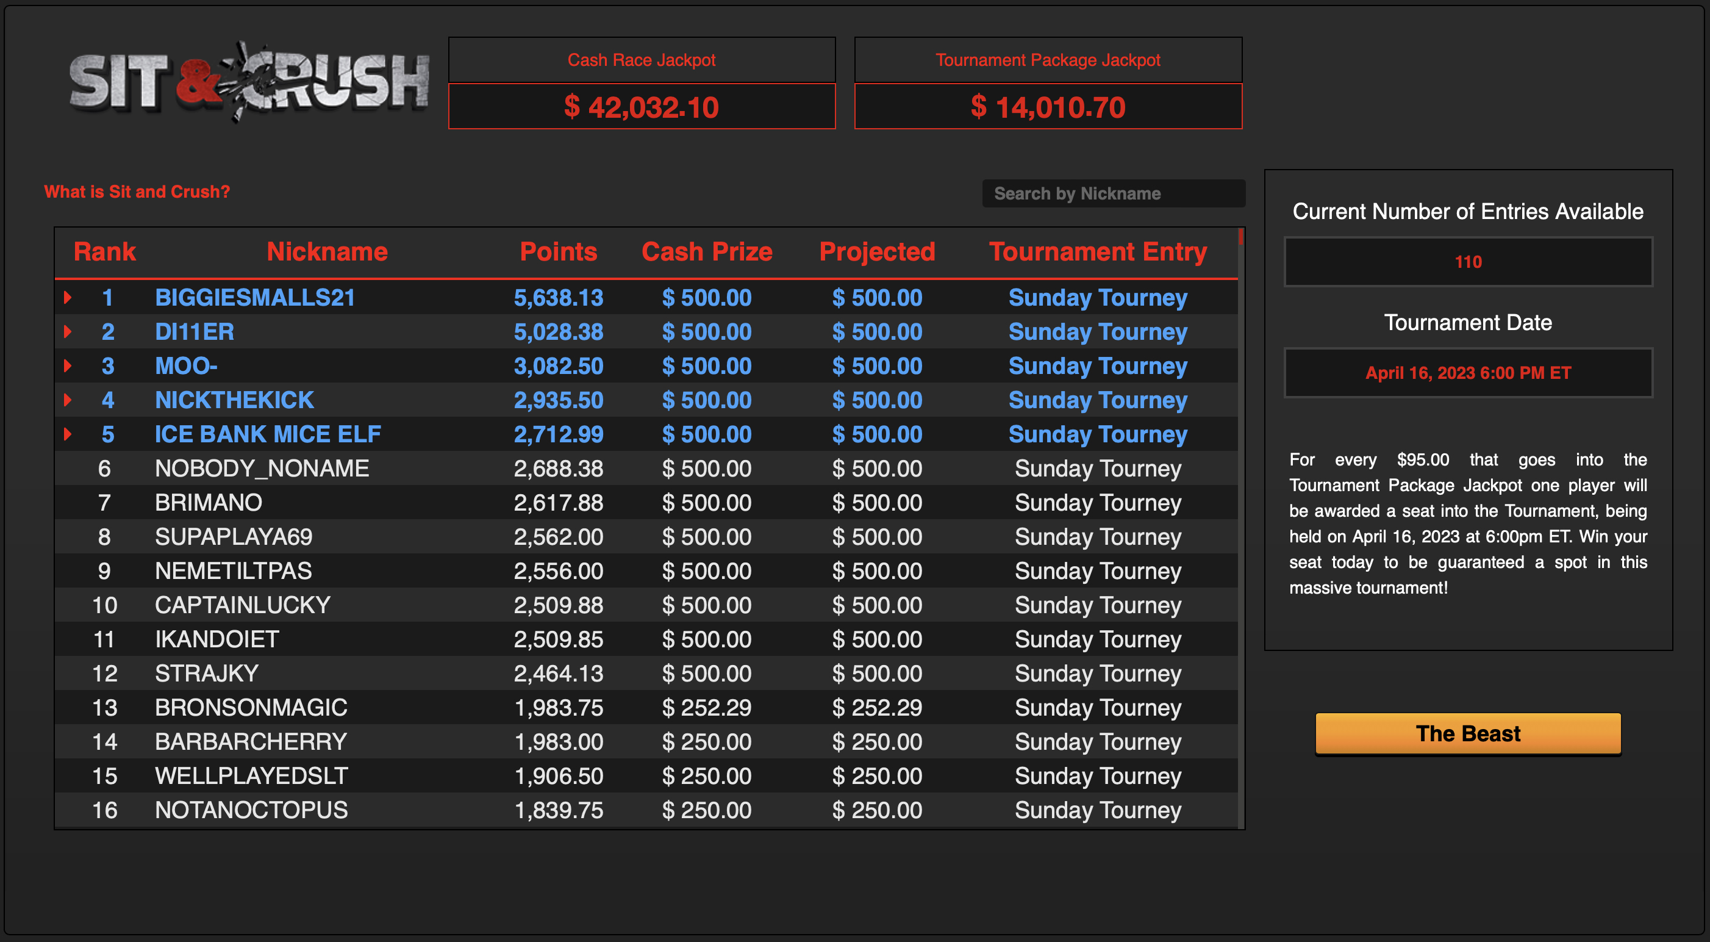Click Sunday Tourney in BIGGIESMALLS21 row
The width and height of the screenshot is (1710, 942).
point(1098,298)
